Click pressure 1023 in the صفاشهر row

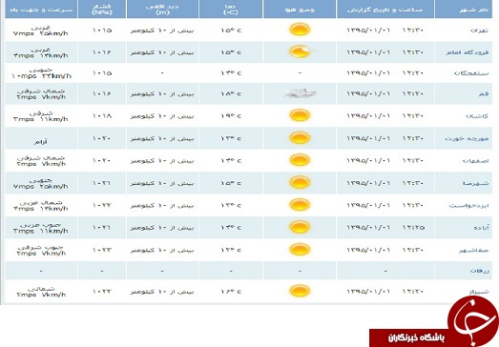[x=101, y=250]
